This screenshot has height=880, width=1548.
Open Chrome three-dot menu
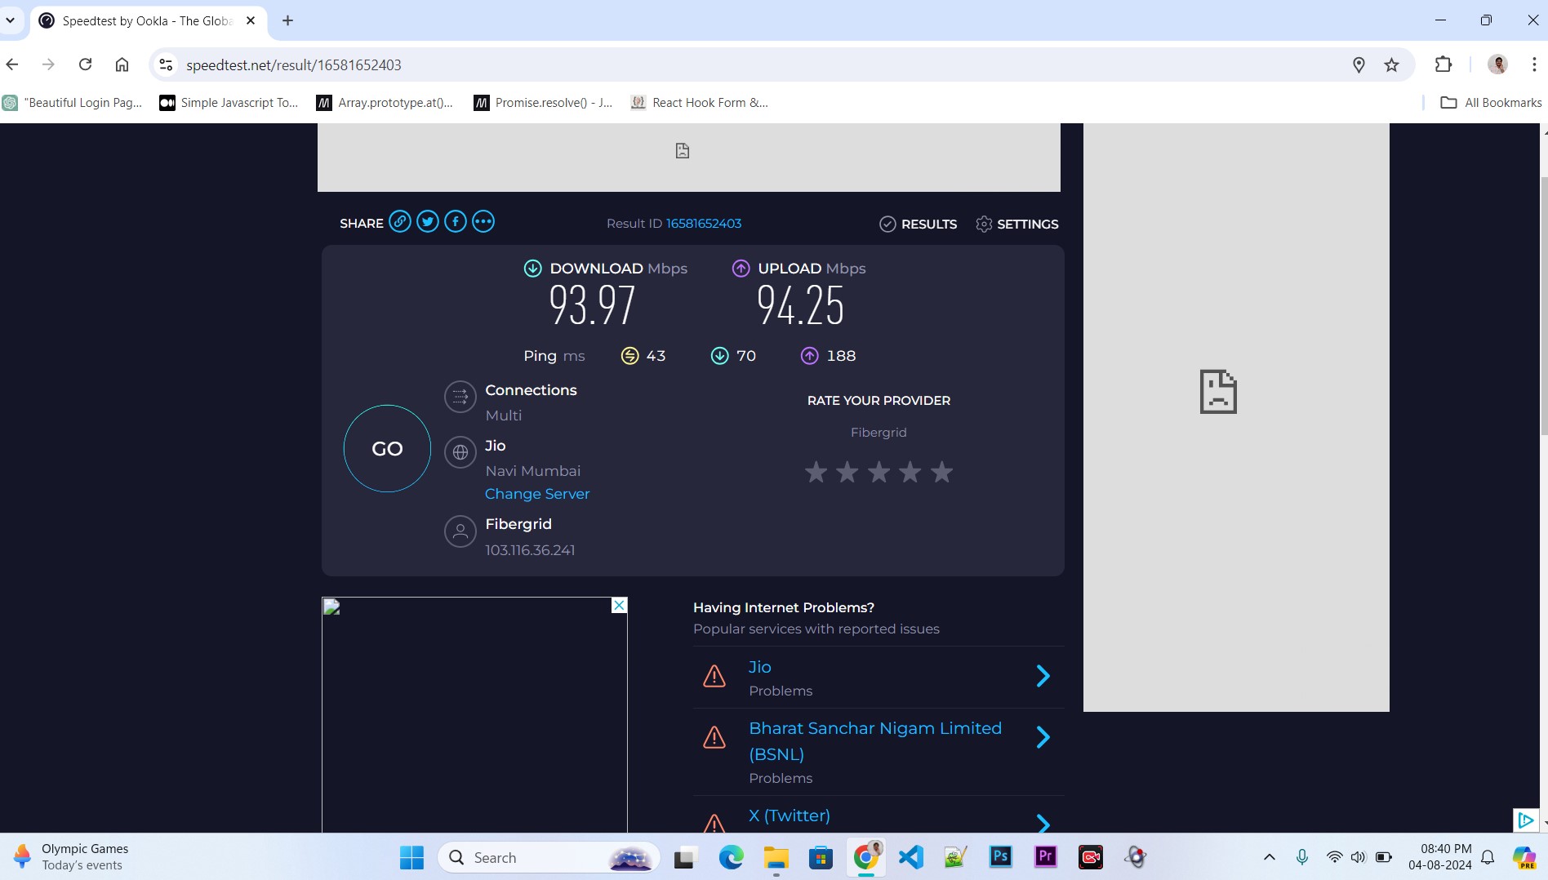[1534, 64]
